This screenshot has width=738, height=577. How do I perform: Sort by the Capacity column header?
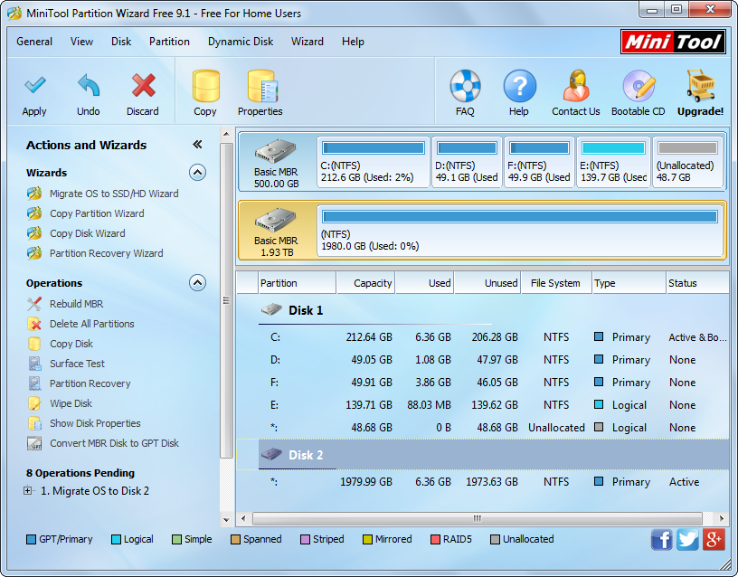coord(365,283)
